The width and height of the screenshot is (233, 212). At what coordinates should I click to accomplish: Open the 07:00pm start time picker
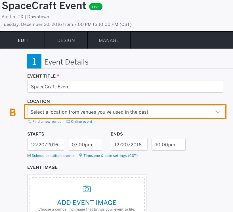(x=85, y=144)
